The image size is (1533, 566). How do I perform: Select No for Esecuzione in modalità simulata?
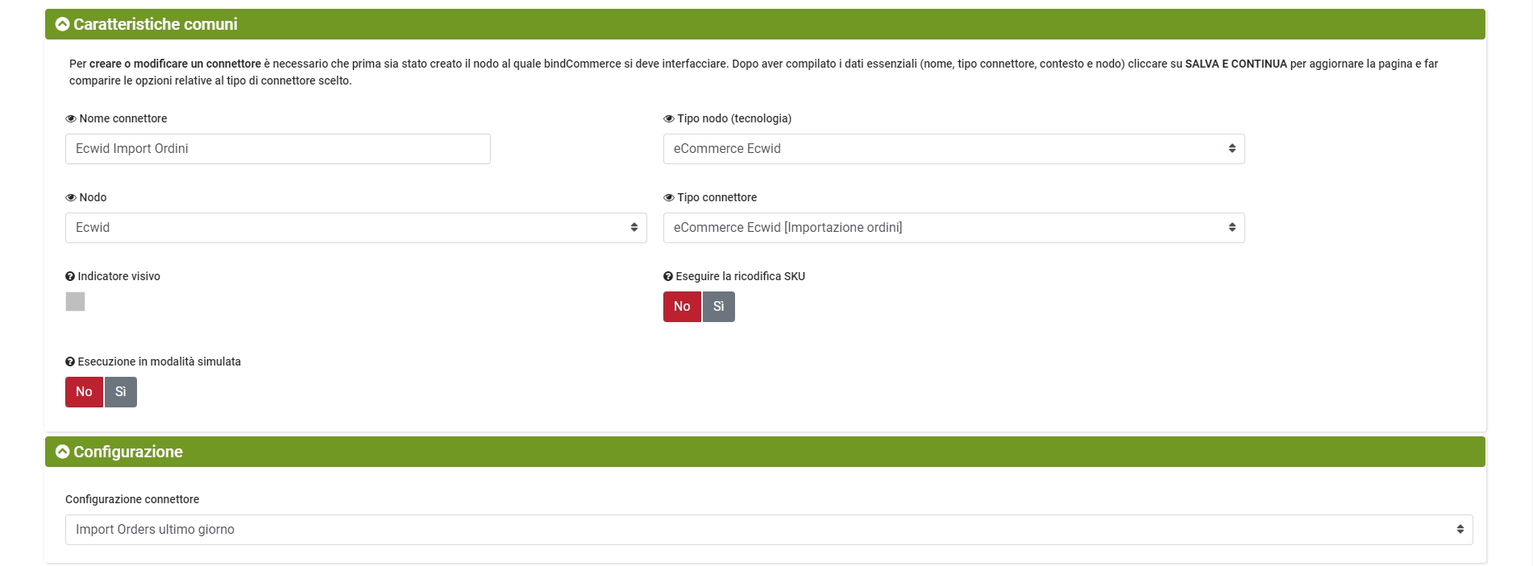pyautogui.click(x=84, y=391)
